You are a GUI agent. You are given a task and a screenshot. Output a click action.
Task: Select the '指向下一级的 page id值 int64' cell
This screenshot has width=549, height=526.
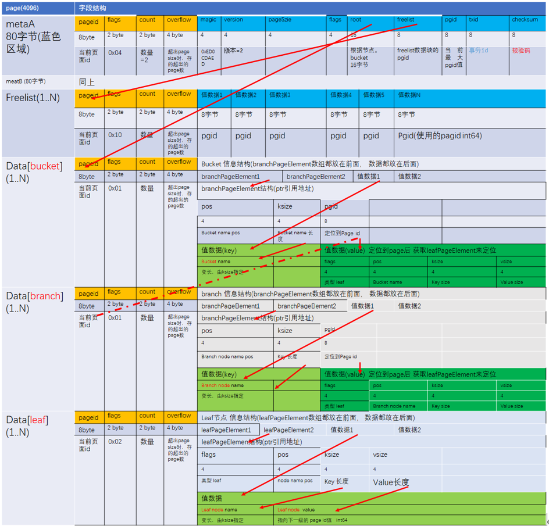pos(409,520)
